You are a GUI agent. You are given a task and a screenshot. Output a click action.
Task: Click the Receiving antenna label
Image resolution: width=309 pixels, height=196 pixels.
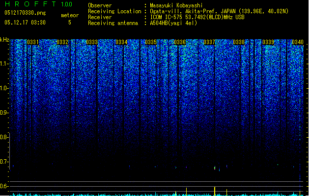113,23
